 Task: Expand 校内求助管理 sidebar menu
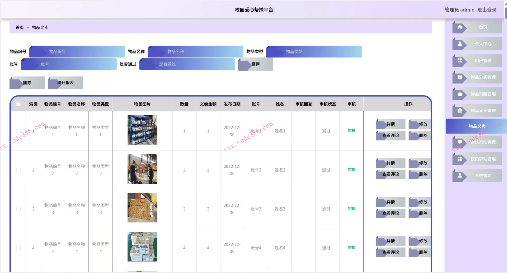click(477, 159)
